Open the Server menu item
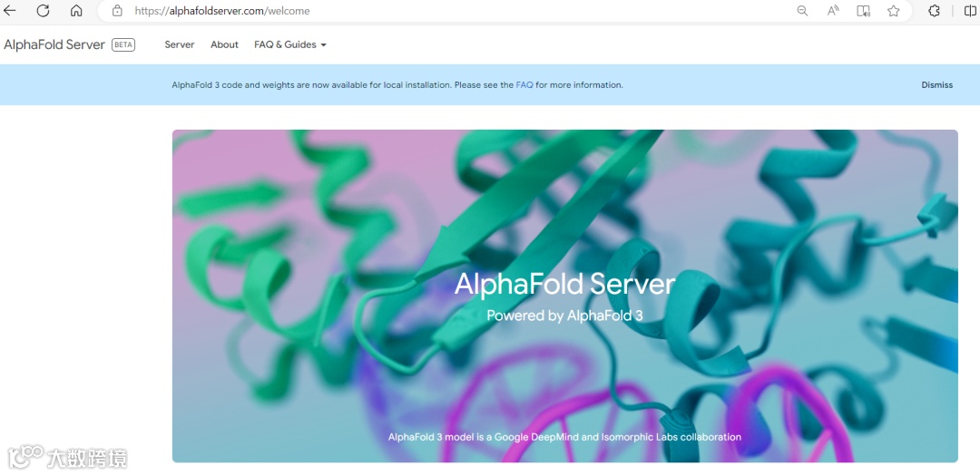The width and height of the screenshot is (980, 476). [180, 44]
